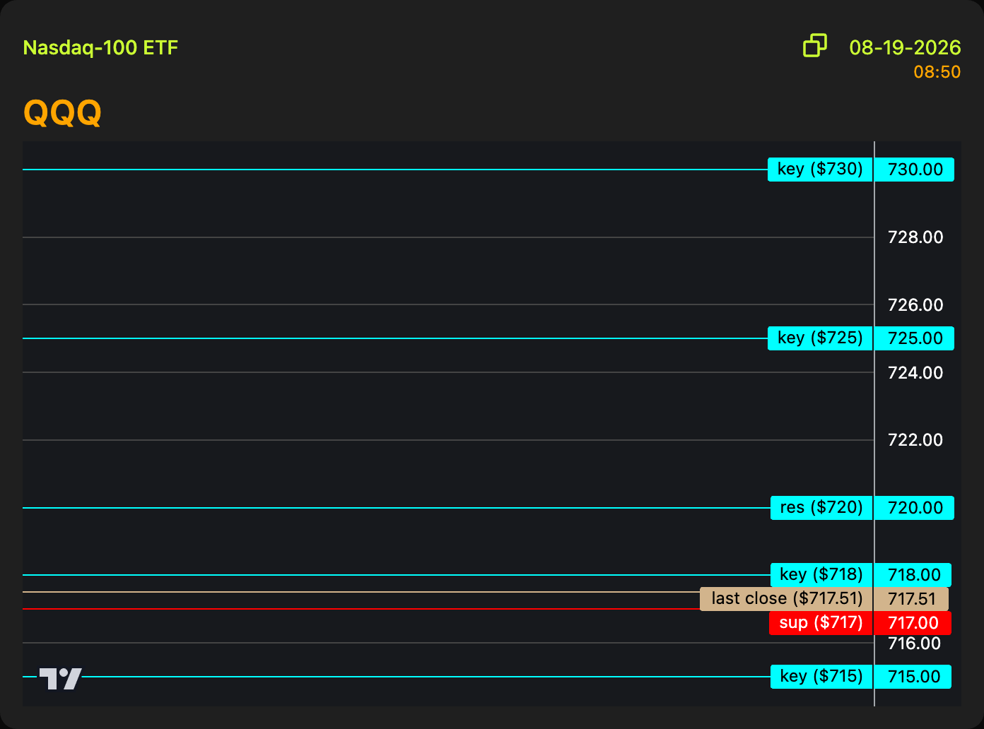Select the key ($715) level label
This screenshot has width=984, height=729.
pos(821,677)
